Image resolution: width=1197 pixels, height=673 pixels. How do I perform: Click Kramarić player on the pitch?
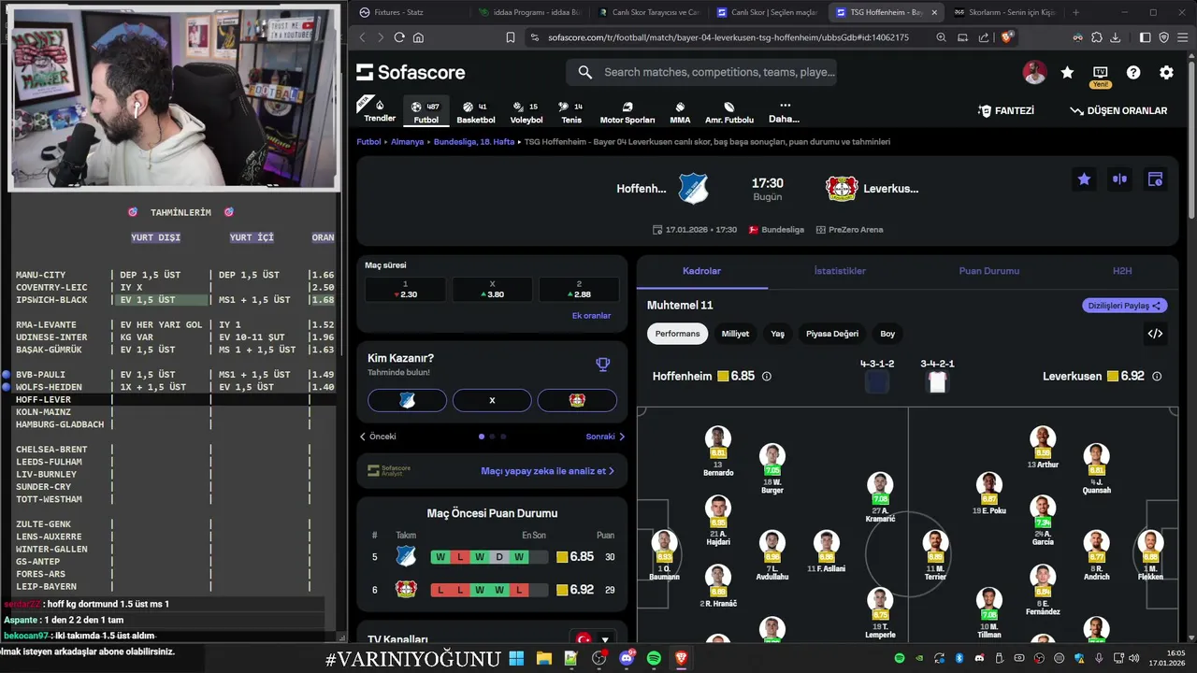tap(879, 495)
